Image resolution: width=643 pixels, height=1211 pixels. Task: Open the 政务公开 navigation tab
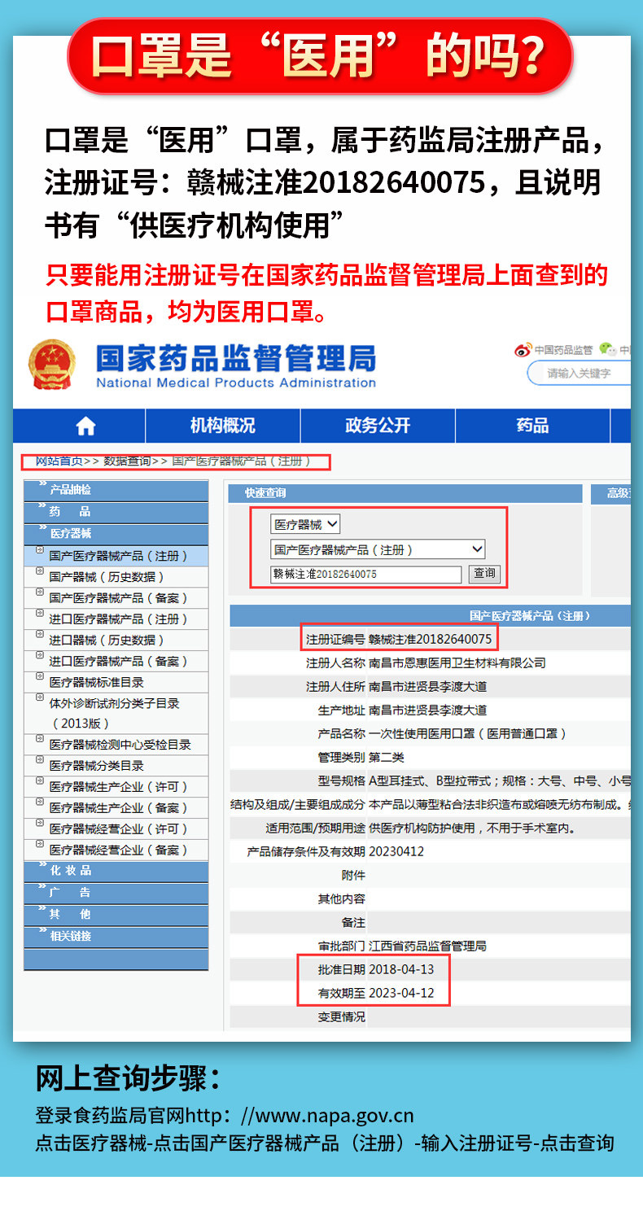click(378, 426)
